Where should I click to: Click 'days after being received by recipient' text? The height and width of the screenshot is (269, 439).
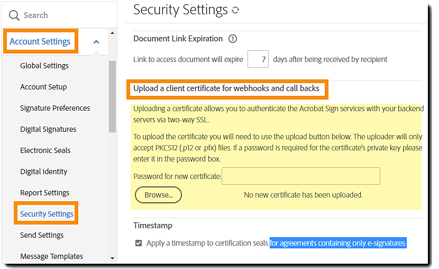(x=330, y=59)
